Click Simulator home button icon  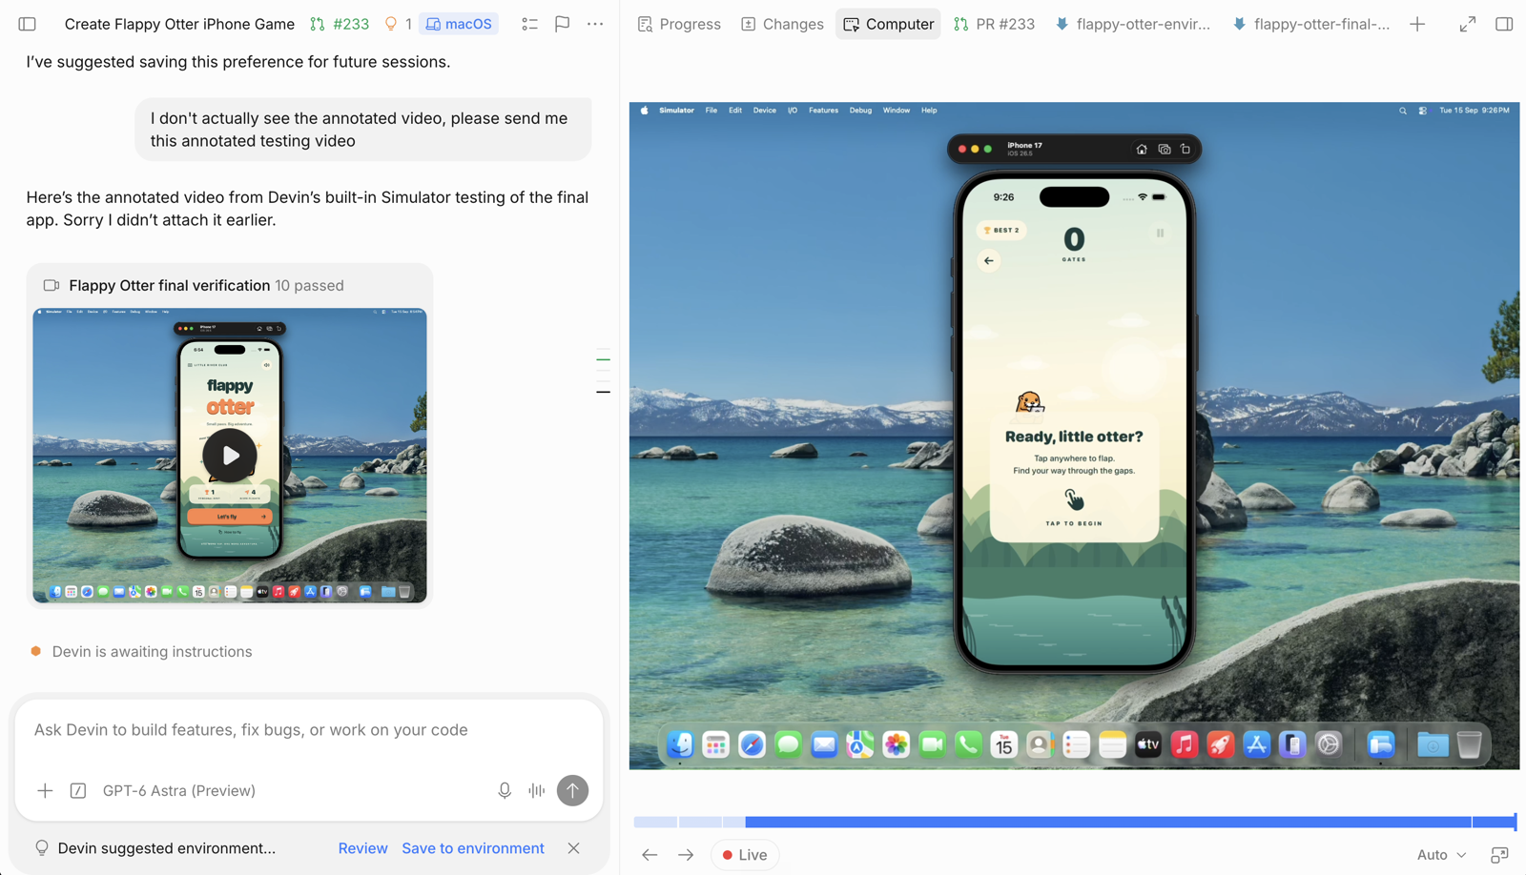click(x=1142, y=149)
